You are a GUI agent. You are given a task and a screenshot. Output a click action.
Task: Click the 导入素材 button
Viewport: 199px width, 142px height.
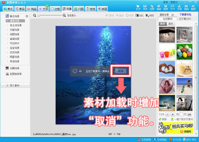click(x=15, y=86)
